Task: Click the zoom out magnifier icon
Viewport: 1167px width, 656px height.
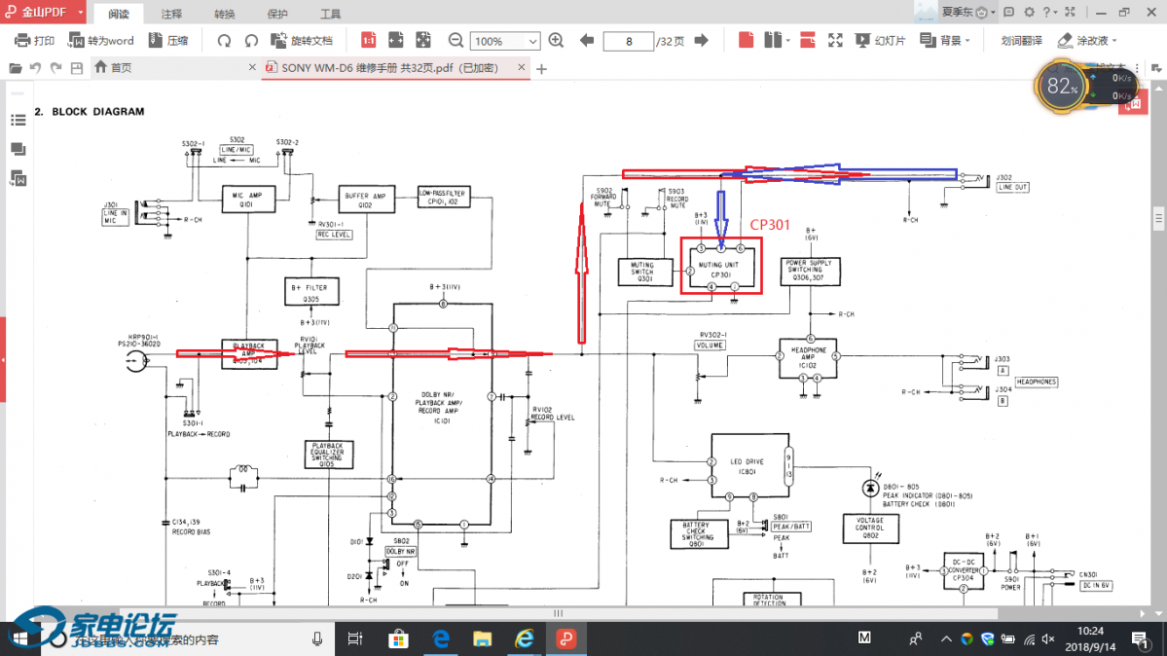Action: [x=456, y=41]
